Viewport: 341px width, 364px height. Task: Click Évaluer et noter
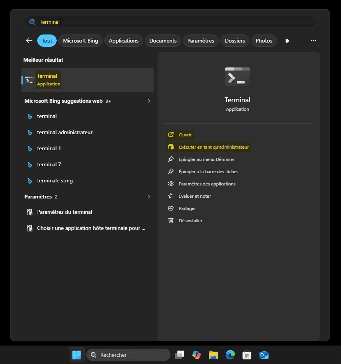point(189,196)
